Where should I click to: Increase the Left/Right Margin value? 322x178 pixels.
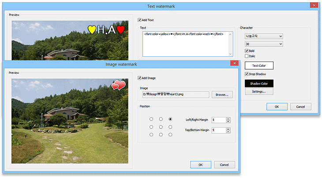pos(228,118)
